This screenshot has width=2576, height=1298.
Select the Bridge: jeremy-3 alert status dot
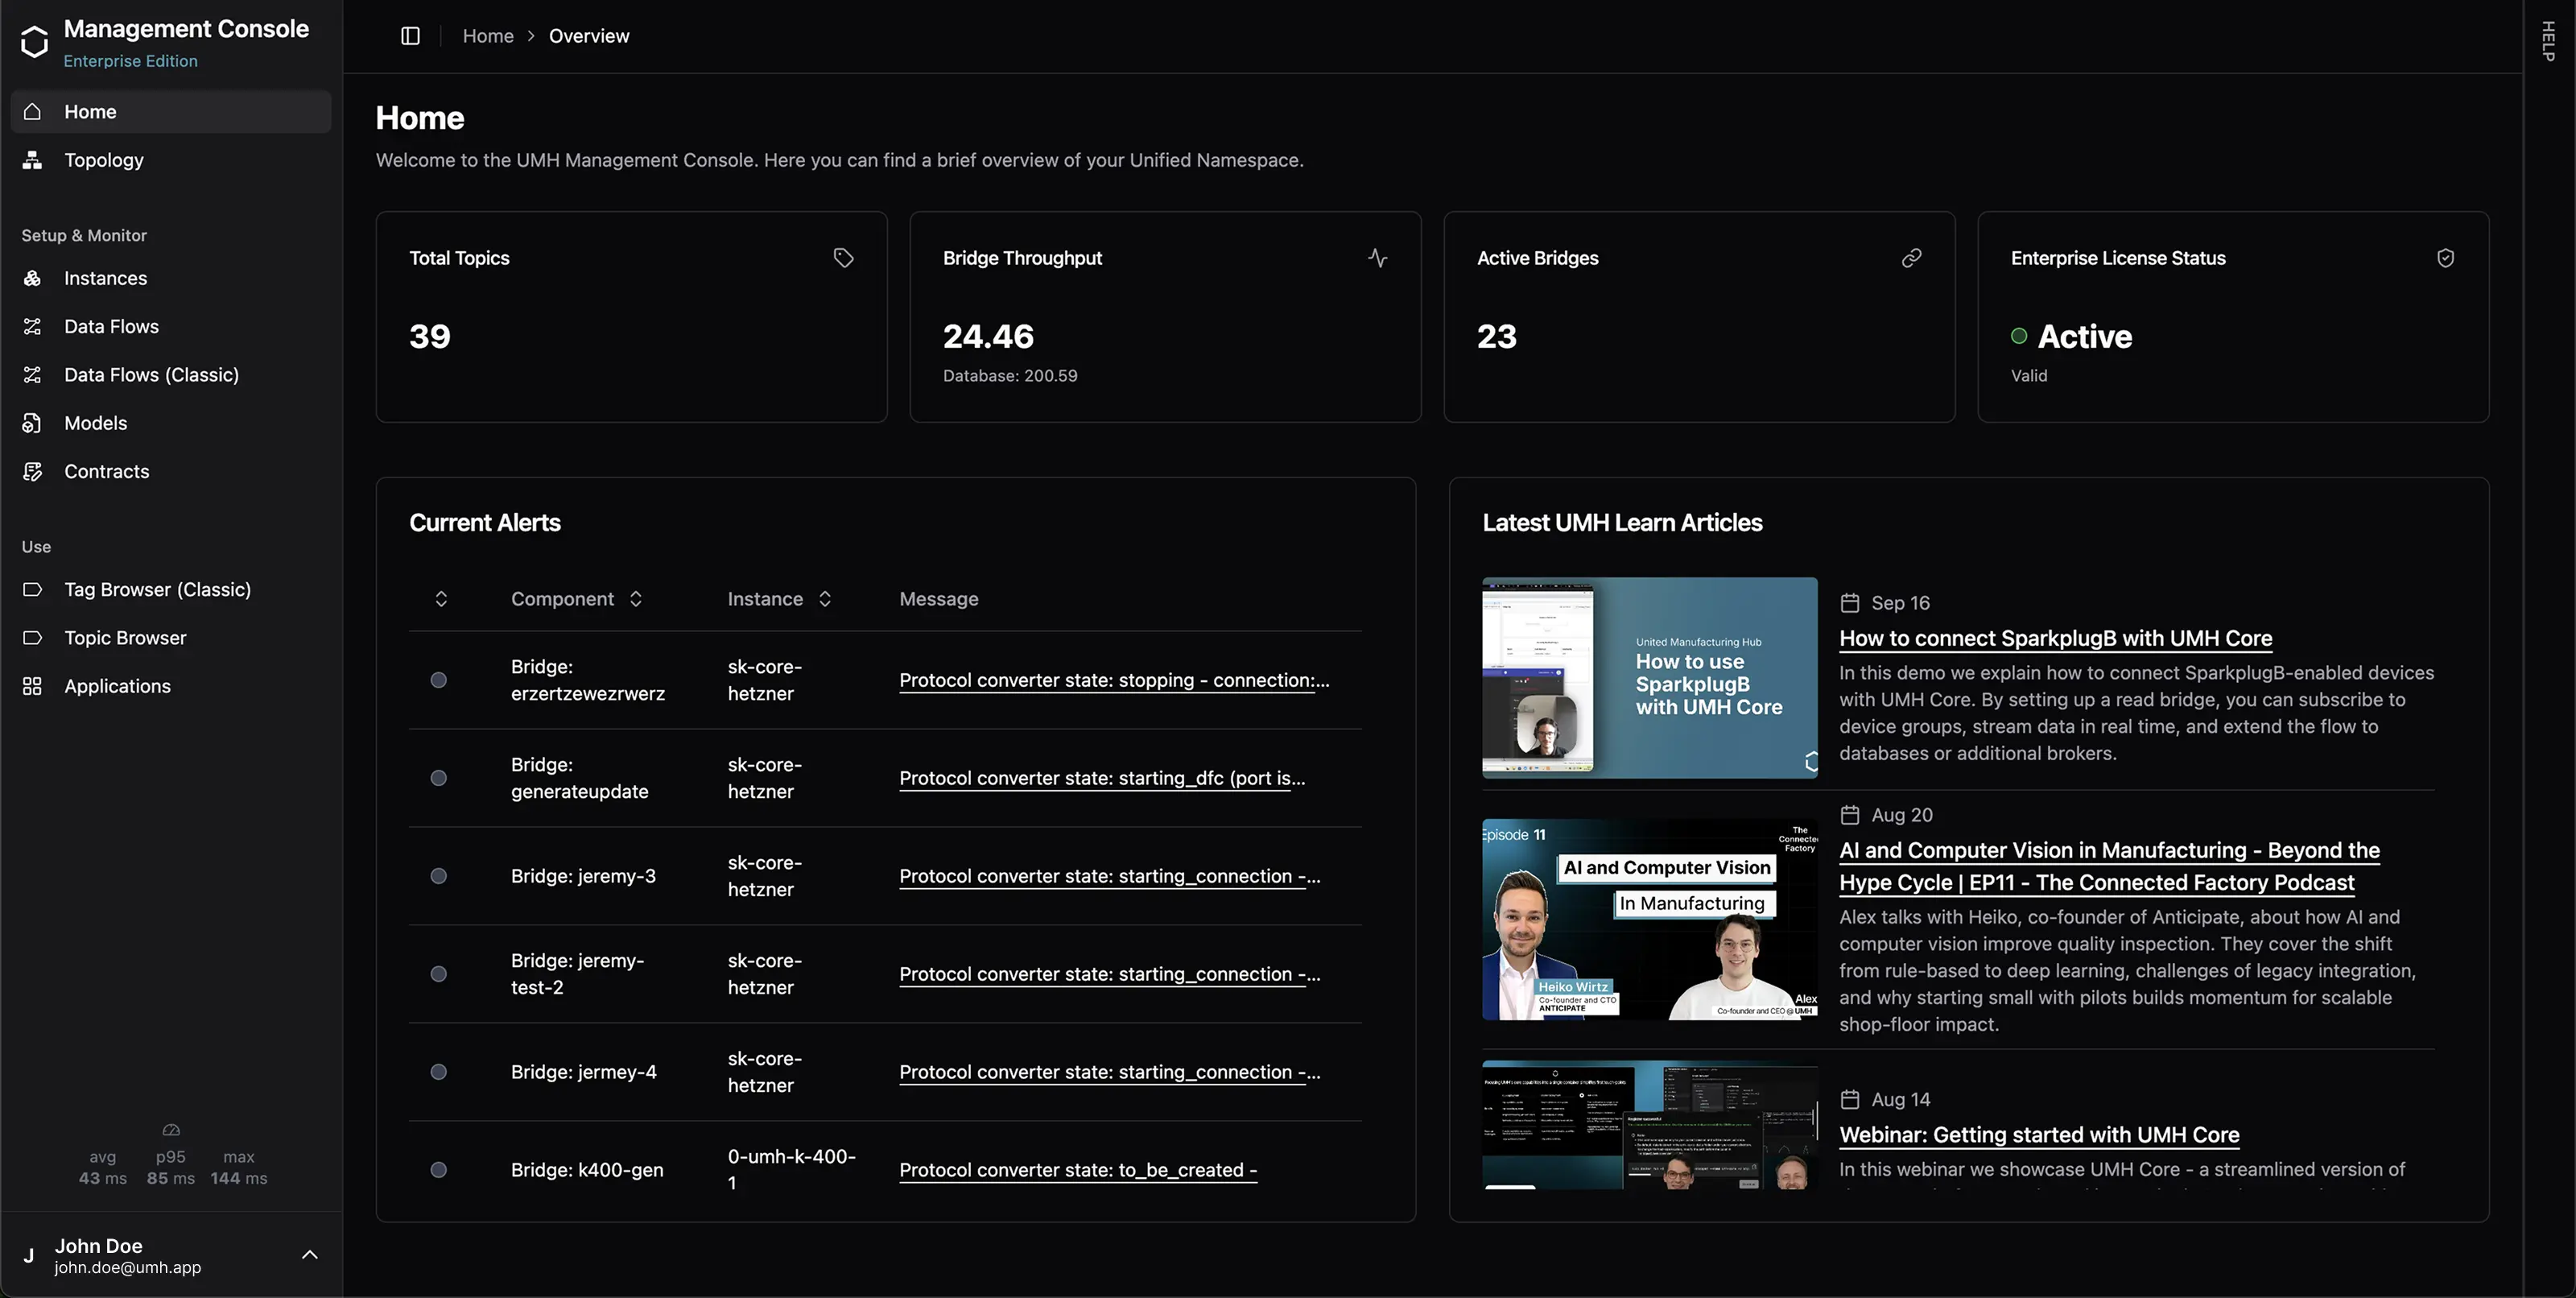point(438,876)
